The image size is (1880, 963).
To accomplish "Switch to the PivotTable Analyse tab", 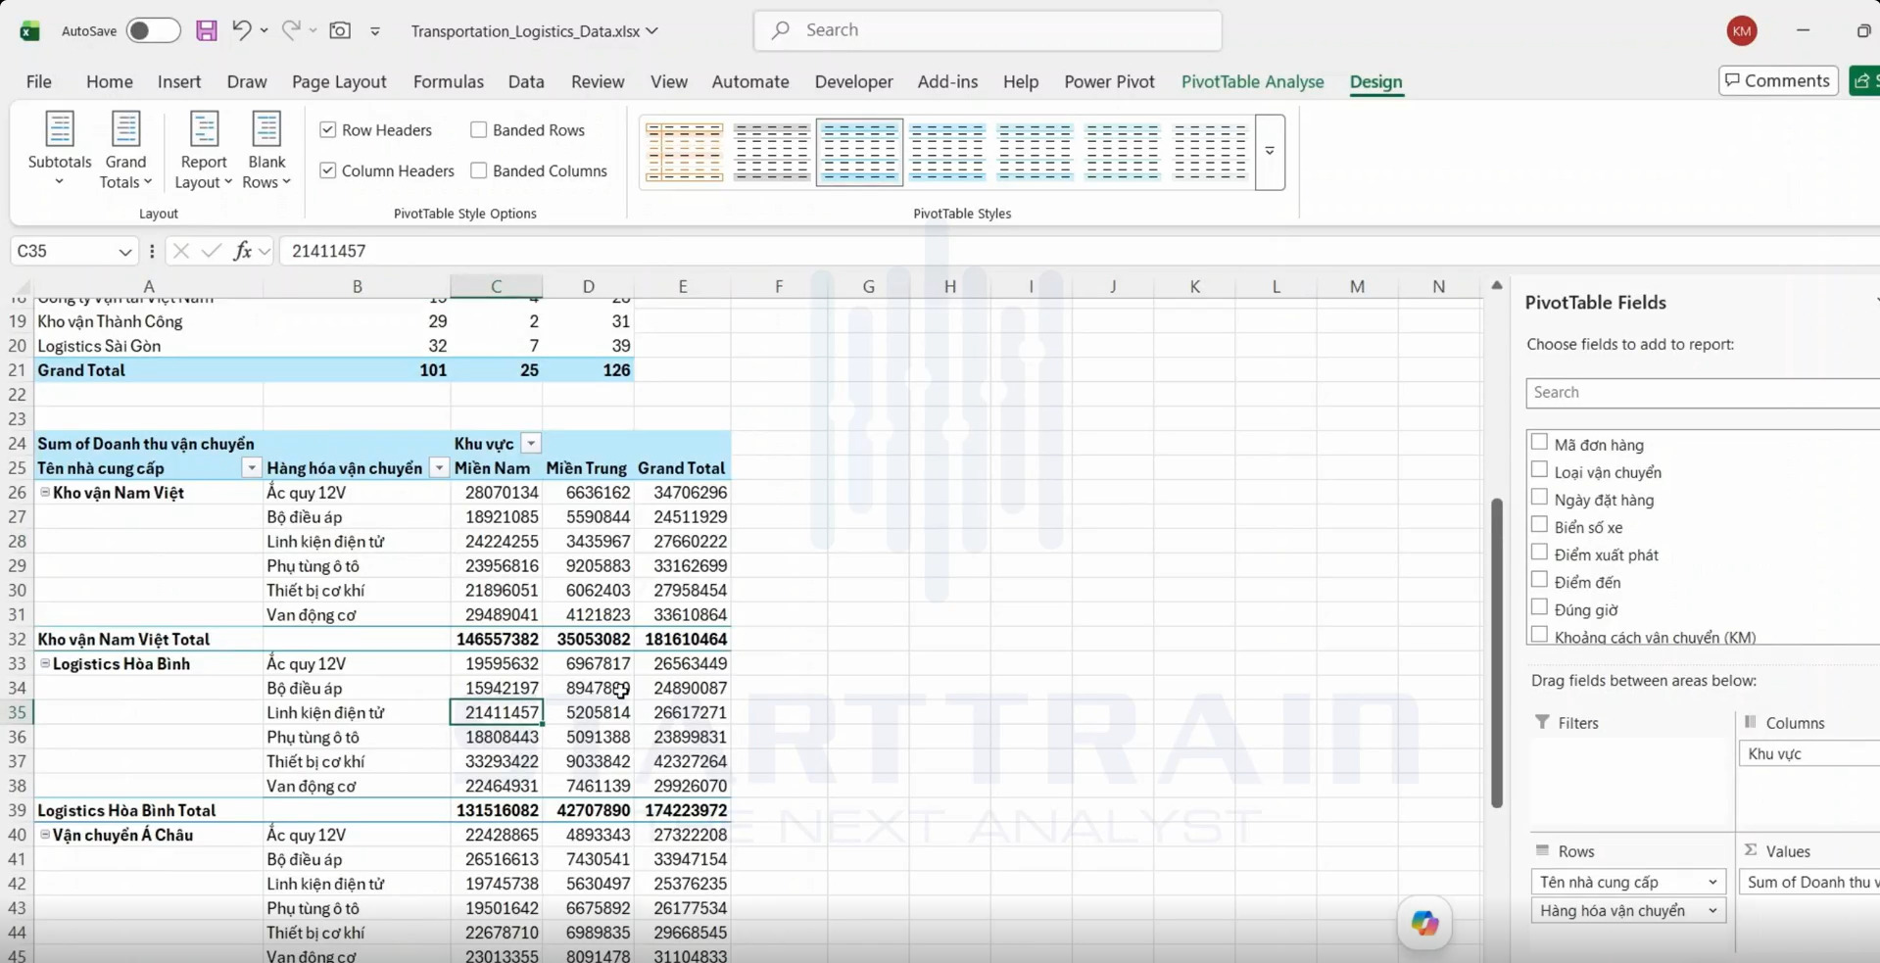I will [x=1252, y=81].
